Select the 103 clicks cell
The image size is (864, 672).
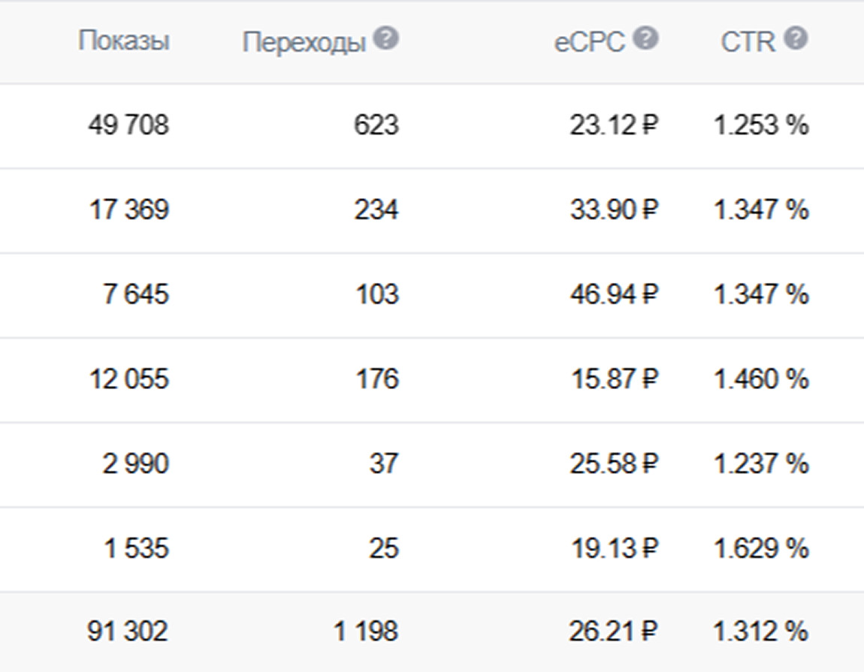point(376,294)
